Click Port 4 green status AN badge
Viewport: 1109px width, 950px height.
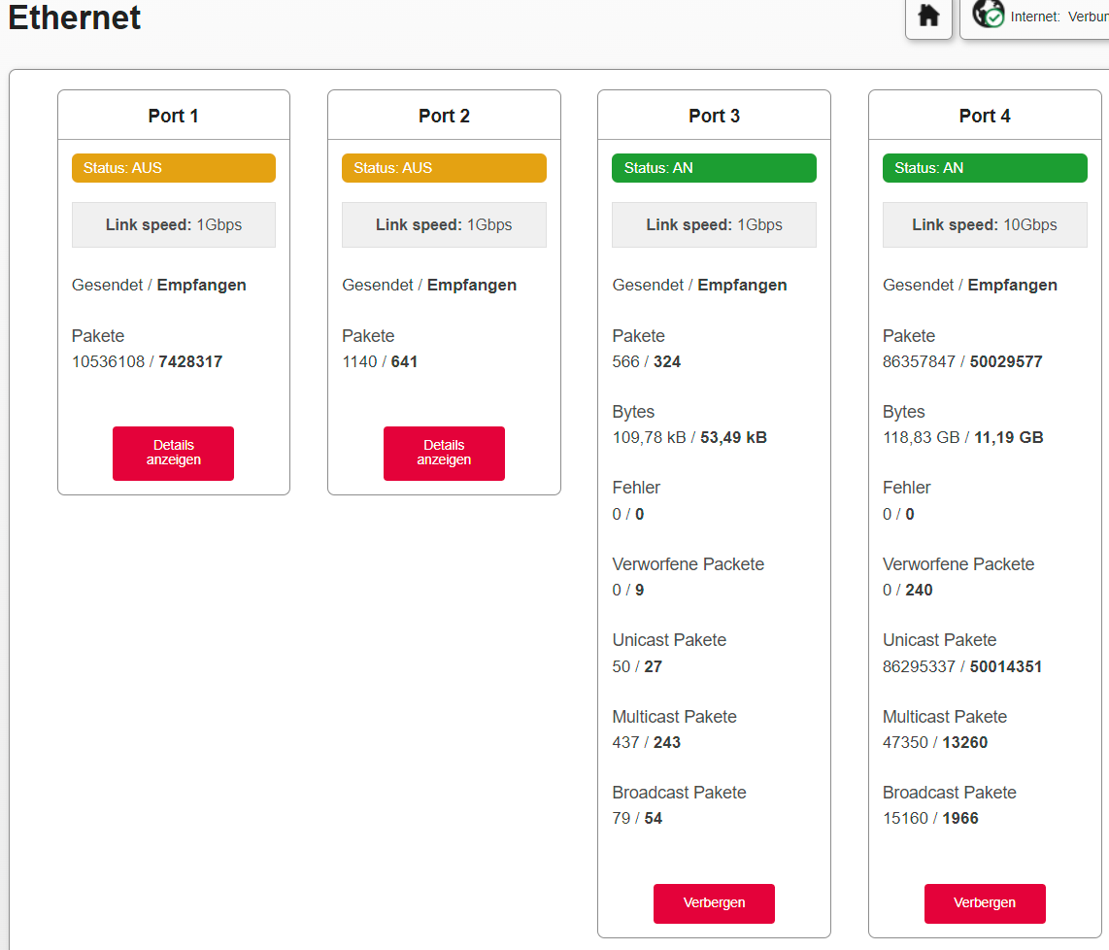coord(984,168)
